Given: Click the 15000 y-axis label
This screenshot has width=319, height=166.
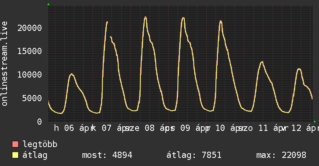Looking at the screenshot, I should (29, 51).
